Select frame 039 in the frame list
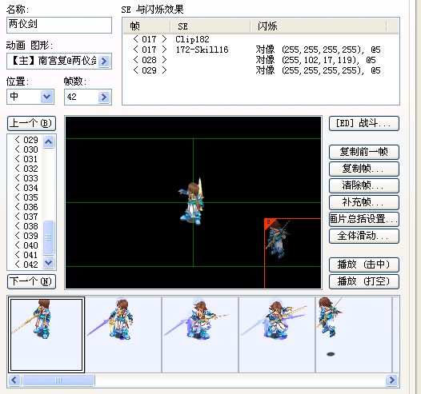The height and width of the screenshot is (394, 421). (x=26, y=236)
